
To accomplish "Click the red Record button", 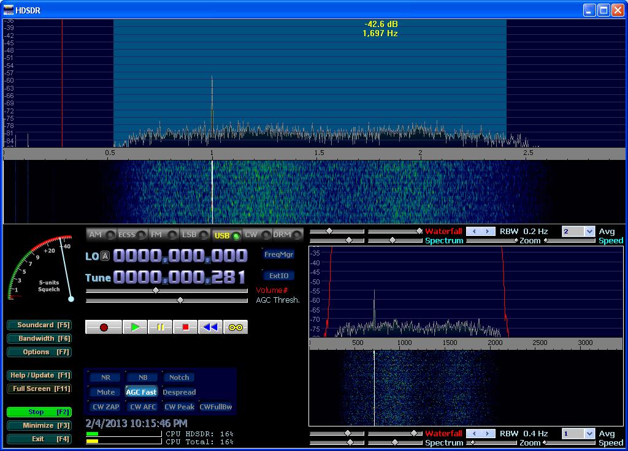I will (x=104, y=327).
